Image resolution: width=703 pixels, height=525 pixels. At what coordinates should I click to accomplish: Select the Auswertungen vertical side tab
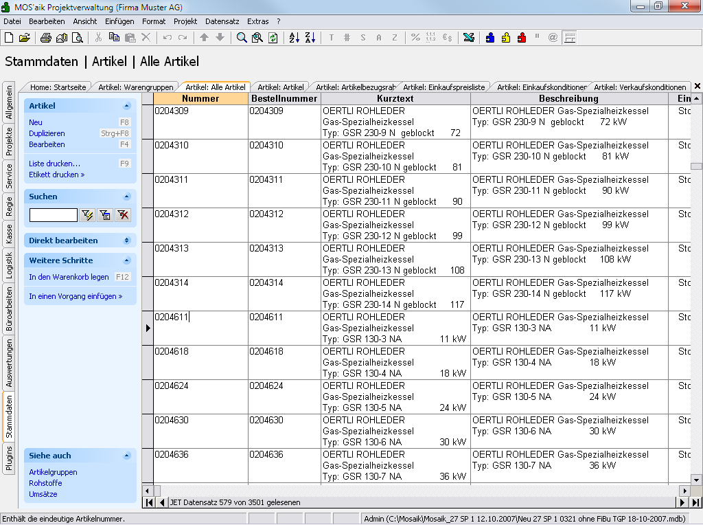coord(8,363)
